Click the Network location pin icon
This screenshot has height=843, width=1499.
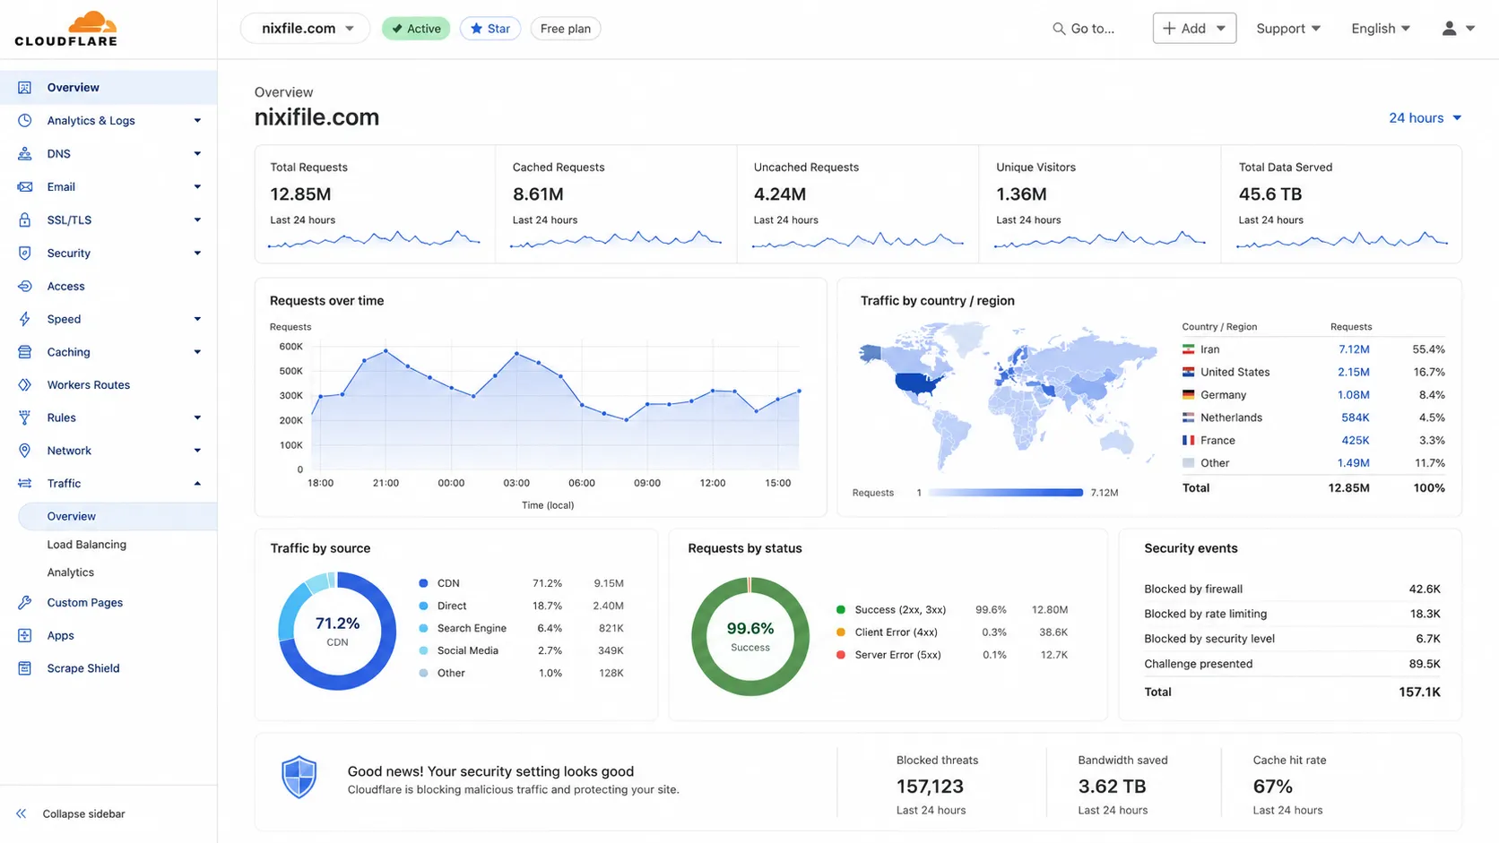(x=25, y=451)
